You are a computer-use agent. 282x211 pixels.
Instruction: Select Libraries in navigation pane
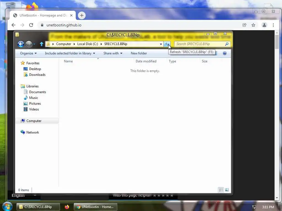[32, 86]
